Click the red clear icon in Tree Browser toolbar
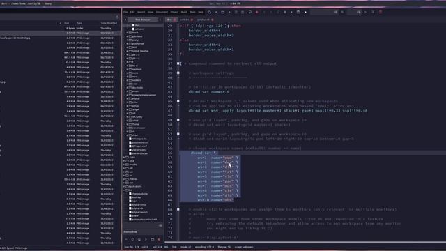The height and width of the screenshot is (251, 446). click(x=159, y=239)
